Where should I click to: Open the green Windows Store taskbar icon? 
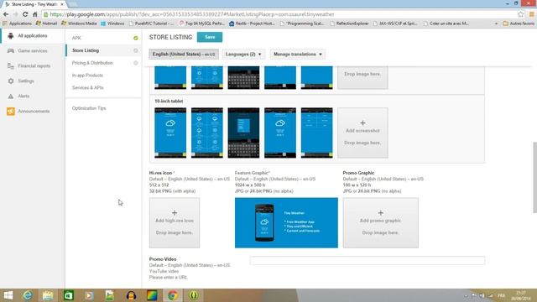pos(69,295)
